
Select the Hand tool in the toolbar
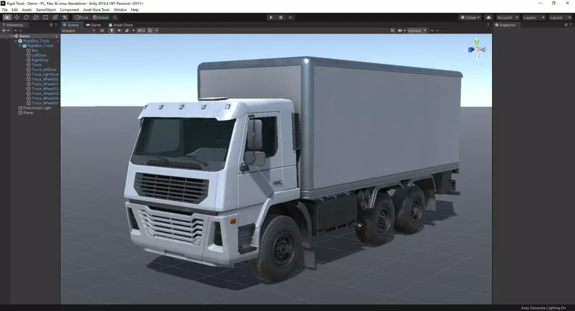(7, 17)
